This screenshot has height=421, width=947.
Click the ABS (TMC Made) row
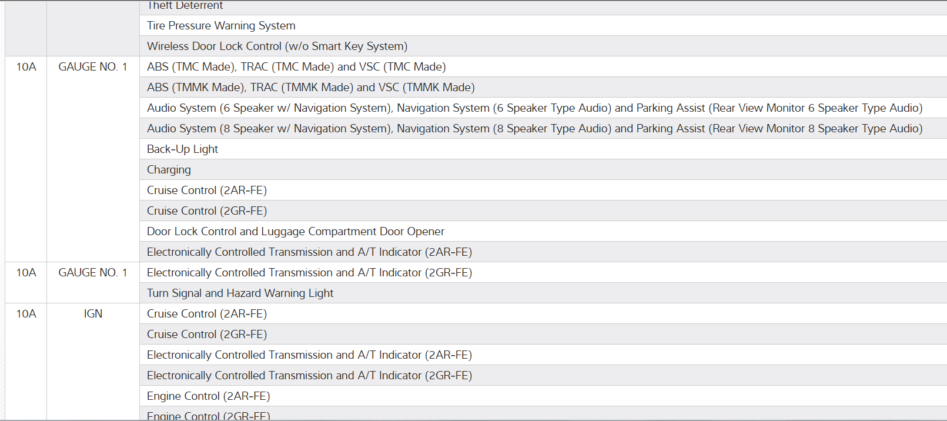(x=296, y=67)
